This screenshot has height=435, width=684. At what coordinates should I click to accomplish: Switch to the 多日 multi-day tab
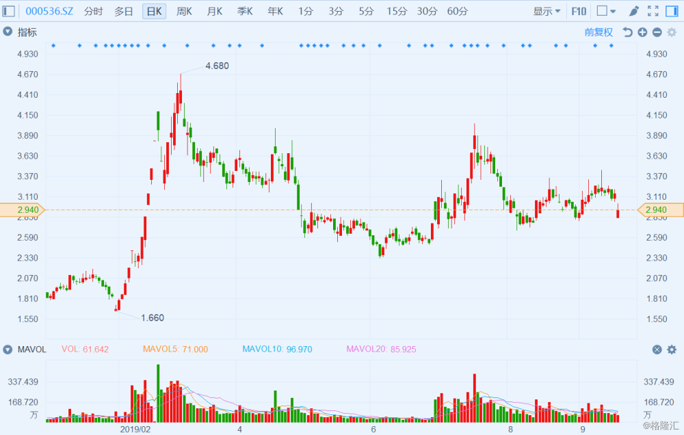point(123,11)
